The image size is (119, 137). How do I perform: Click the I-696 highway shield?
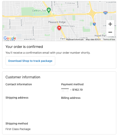click(105, 13)
